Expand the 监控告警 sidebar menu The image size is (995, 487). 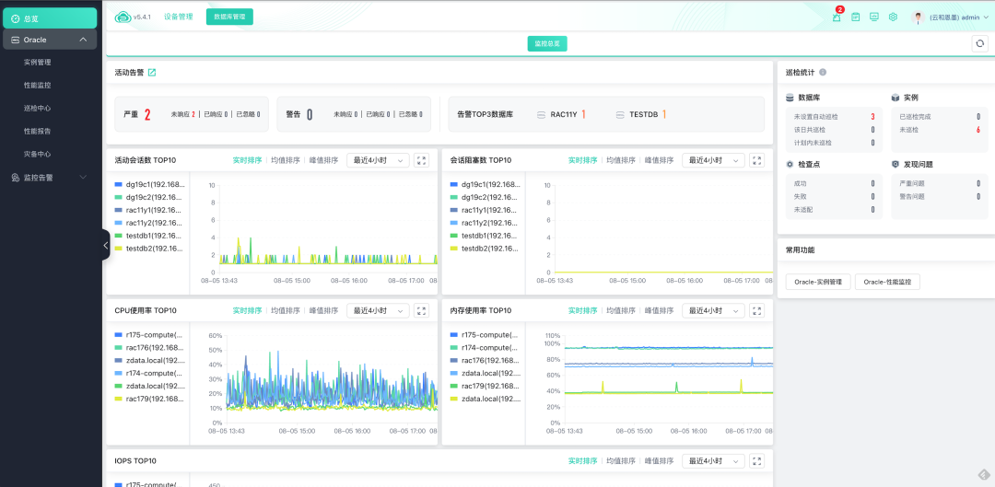(x=83, y=178)
